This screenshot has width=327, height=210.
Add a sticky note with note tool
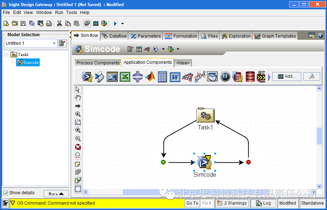point(78,164)
